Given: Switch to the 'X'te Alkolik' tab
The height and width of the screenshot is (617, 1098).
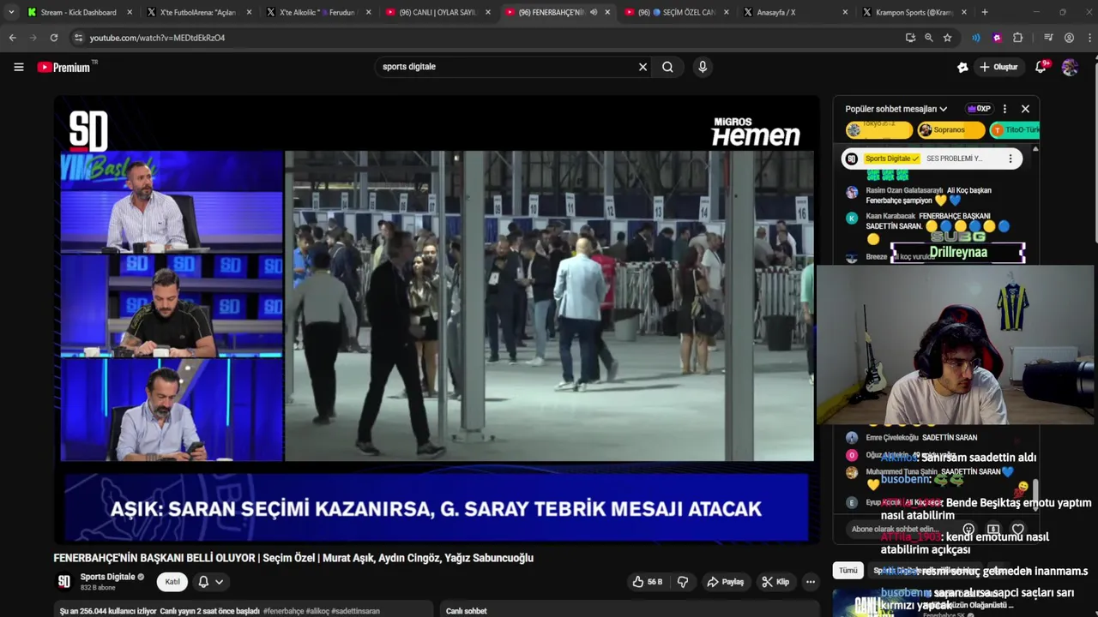Looking at the screenshot, I should tap(319, 12).
